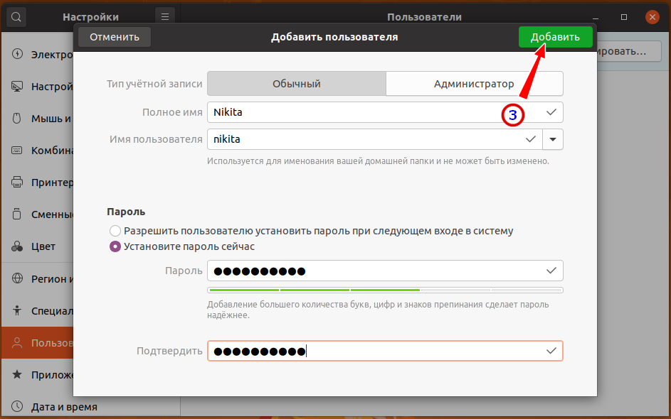
Task: Click the keyboard shortcuts icon in sidebar
Action: pos(18,151)
